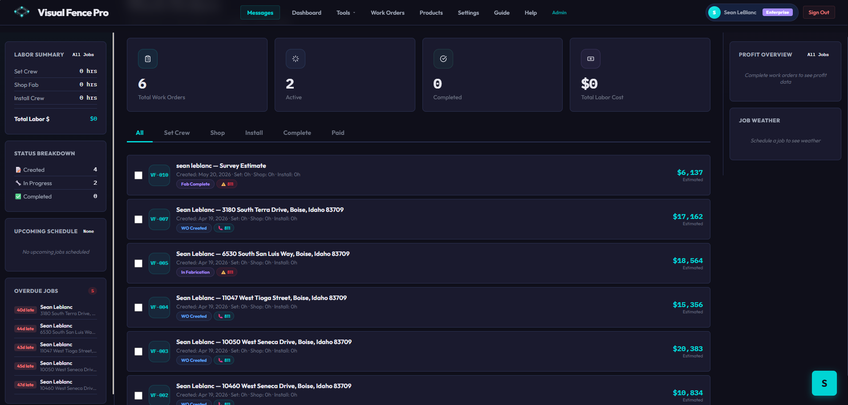This screenshot has width=848, height=405.
Task: Open sean leblanc — Survey Estimate title
Action: click(221, 166)
